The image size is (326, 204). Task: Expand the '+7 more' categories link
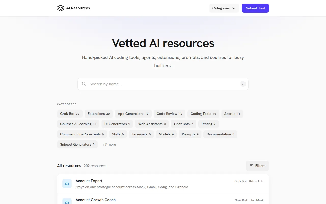coord(109,144)
